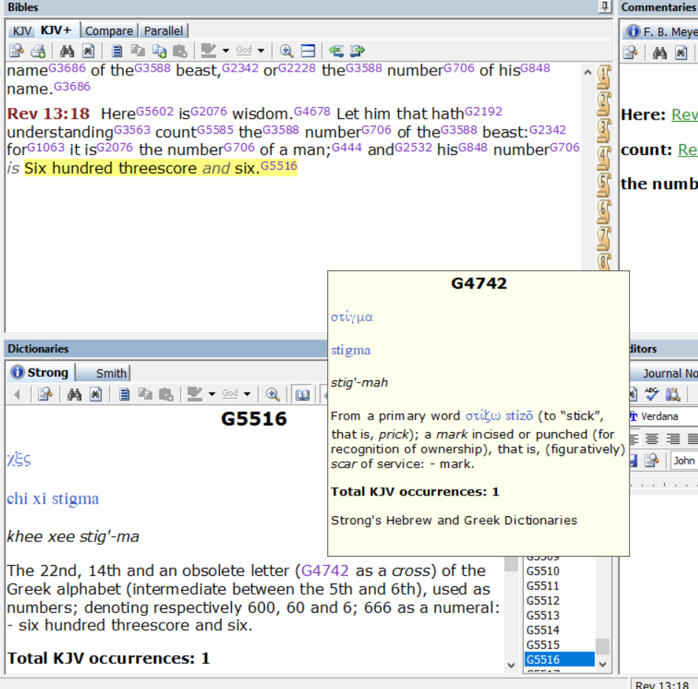Click the highlighter icon in Dictionaries toolbar
The image size is (698, 689).
194,394
